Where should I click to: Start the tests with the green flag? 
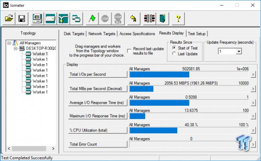[x=92, y=18]
